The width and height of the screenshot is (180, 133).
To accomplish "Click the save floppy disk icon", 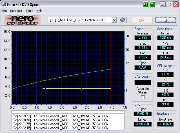I will [152, 5].
